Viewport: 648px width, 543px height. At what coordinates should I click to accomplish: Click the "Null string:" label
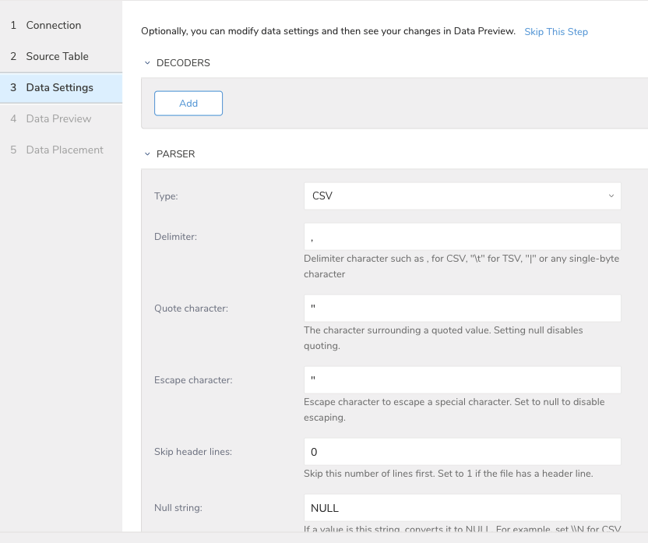(x=178, y=508)
